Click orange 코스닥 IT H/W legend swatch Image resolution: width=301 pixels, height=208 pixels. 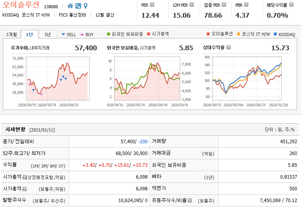pyautogui.click(x=239, y=34)
